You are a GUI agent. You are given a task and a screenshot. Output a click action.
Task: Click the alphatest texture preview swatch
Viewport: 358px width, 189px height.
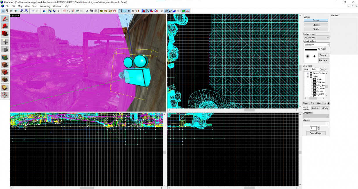point(311,55)
